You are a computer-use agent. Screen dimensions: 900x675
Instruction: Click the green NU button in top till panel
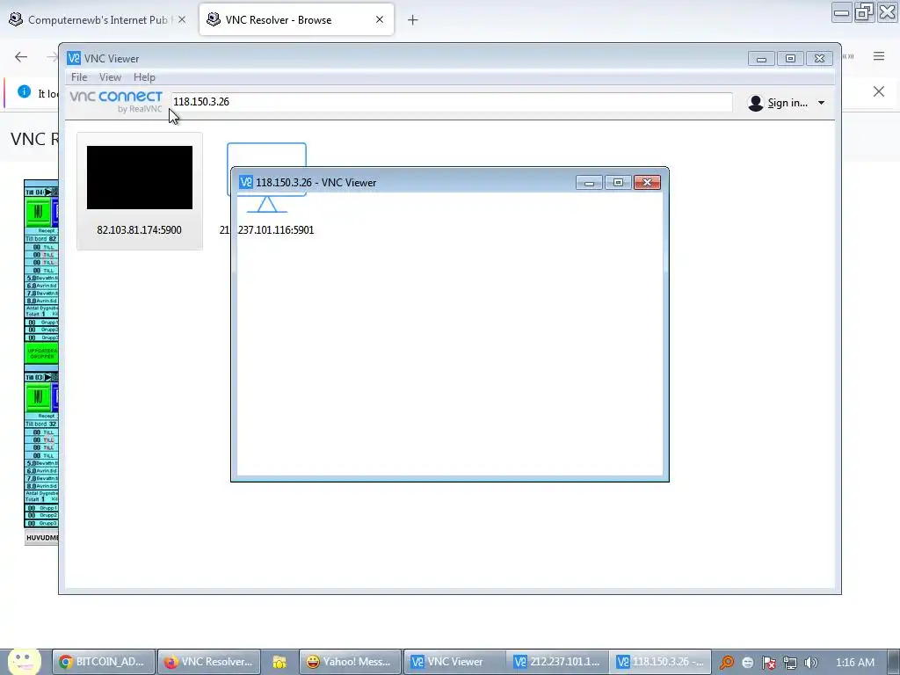[39, 212]
